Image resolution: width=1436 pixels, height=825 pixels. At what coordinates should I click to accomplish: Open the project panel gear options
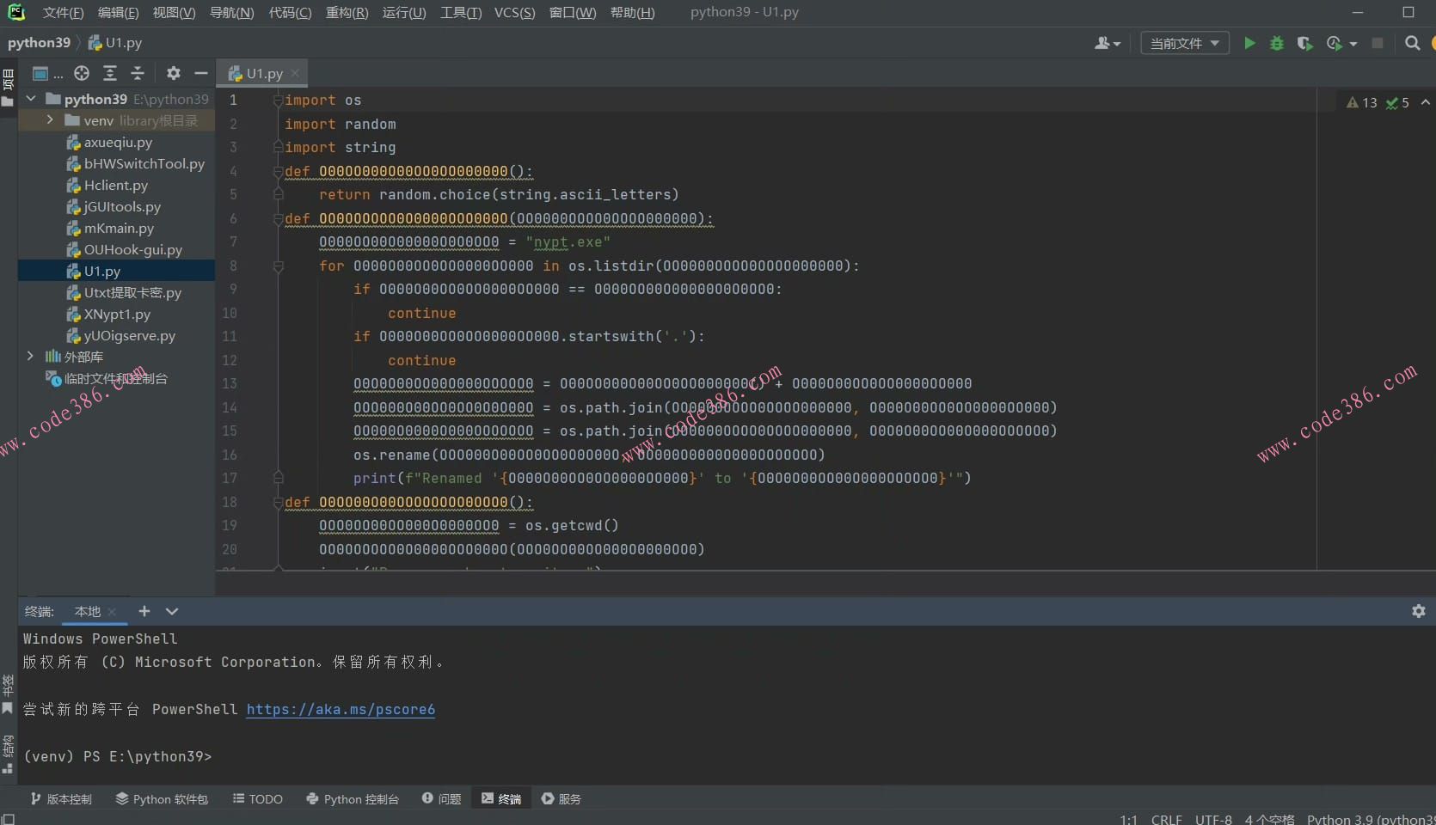173,73
